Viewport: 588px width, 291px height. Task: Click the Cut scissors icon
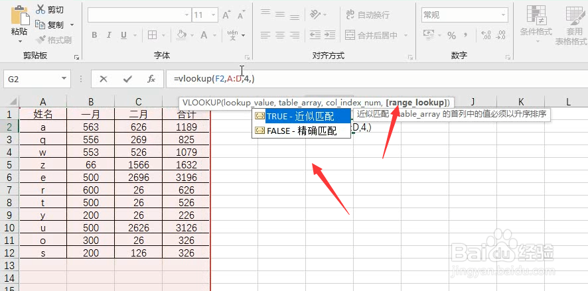click(40, 10)
